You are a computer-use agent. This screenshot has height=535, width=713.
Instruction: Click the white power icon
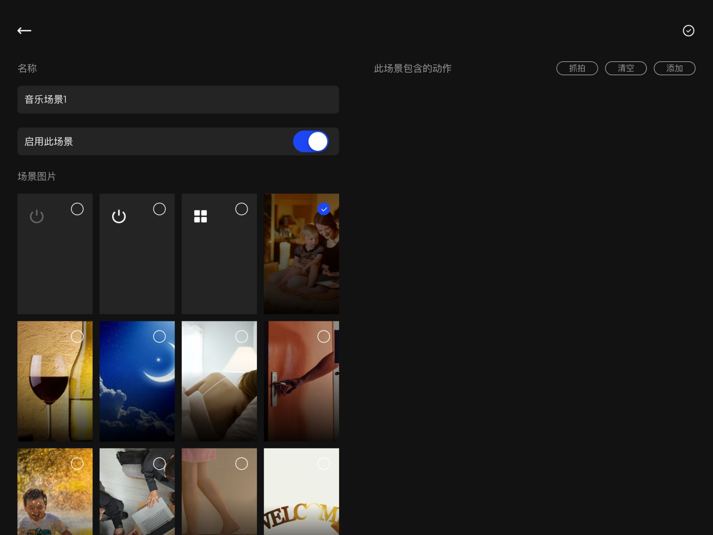pyautogui.click(x=119, y=216)
